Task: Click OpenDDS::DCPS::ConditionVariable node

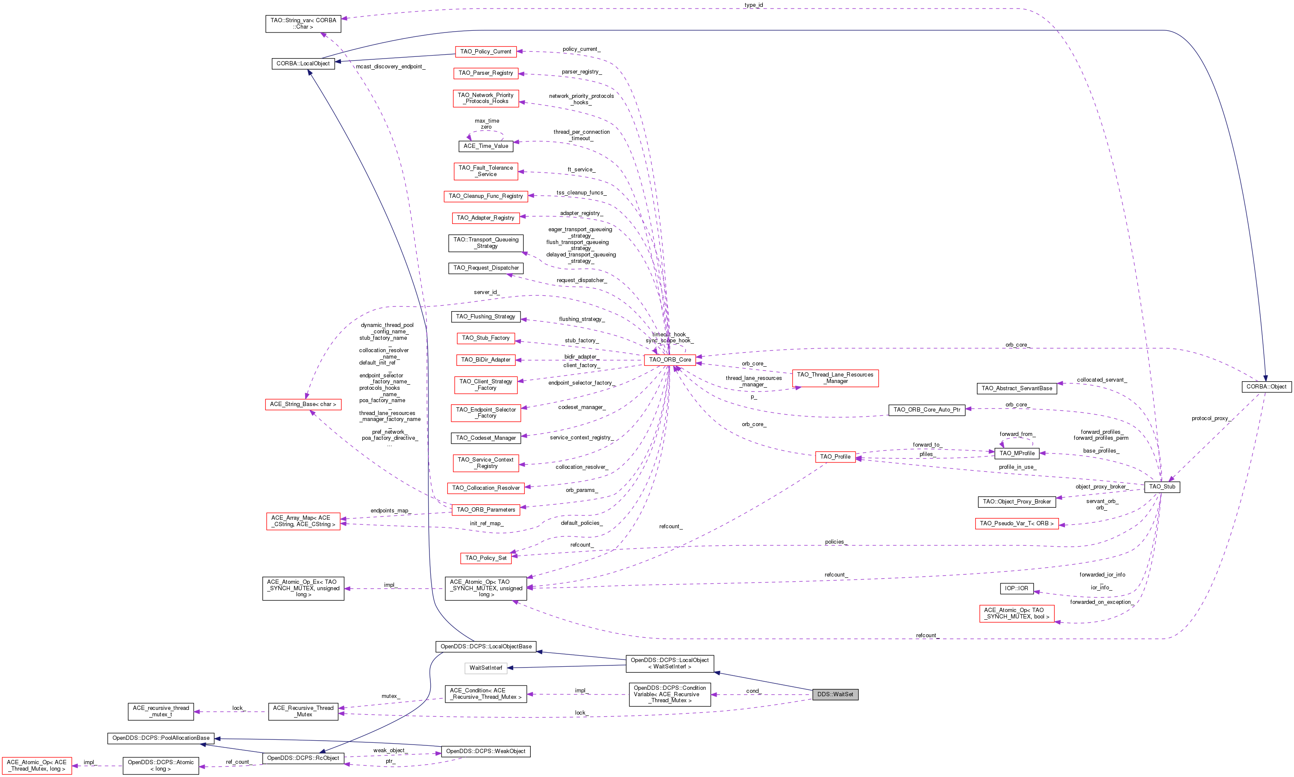Action: click(670, 694)
